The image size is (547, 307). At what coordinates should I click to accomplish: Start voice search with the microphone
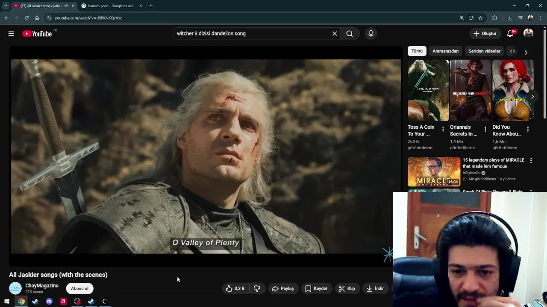371,34
